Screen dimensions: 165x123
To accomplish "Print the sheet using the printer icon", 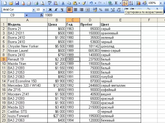I will [x=36, y=3].
